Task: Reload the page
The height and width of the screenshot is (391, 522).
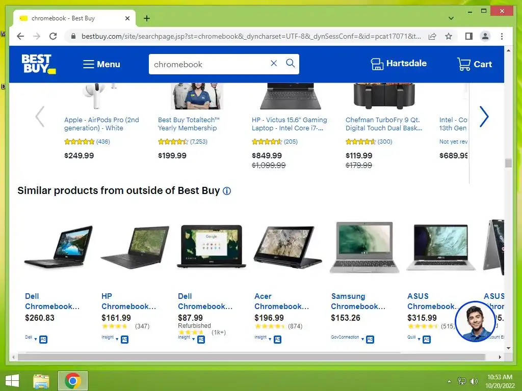Action: pyautogui.click(x=53, y=36)
